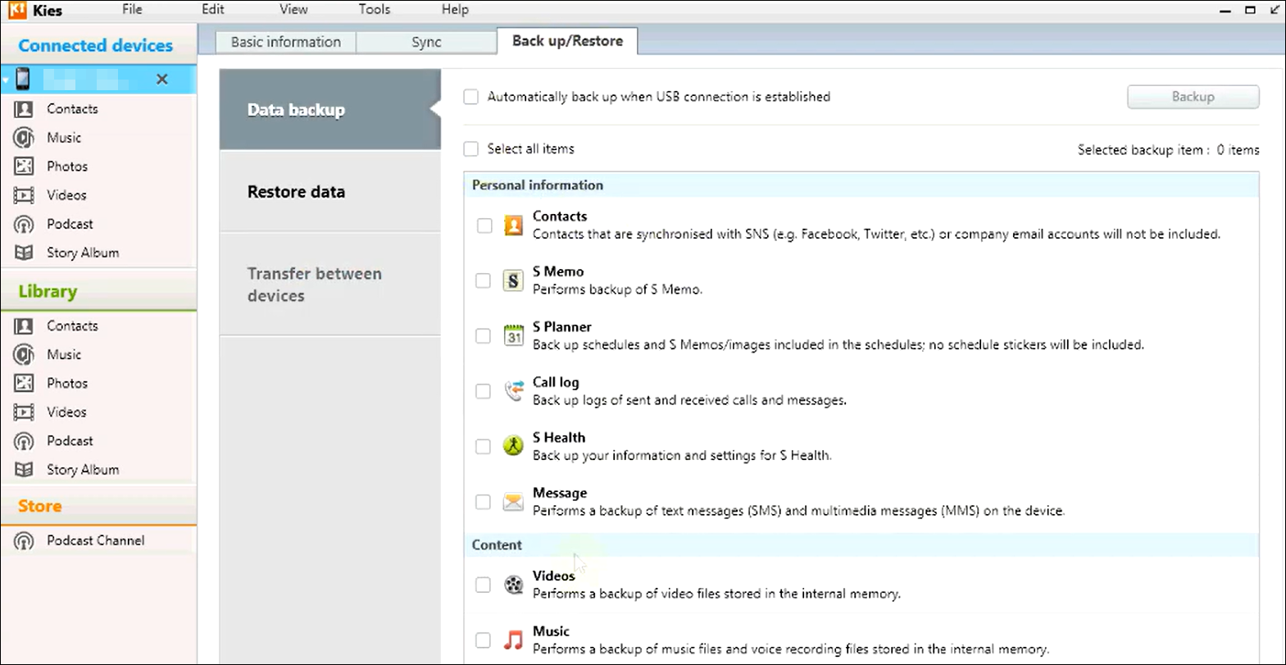The image size is (1286, 665).
Task: Open Videos in the Library section
Action: (x=66, y=412)
